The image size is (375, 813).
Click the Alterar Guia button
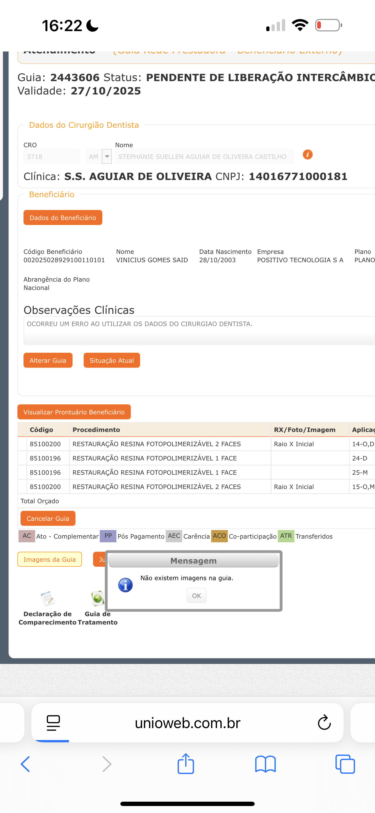(48, 361)
